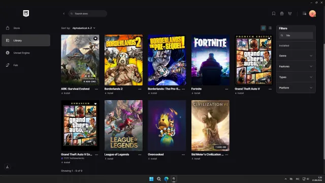
Task: Open the friends list icon
Action: point(304,14)
